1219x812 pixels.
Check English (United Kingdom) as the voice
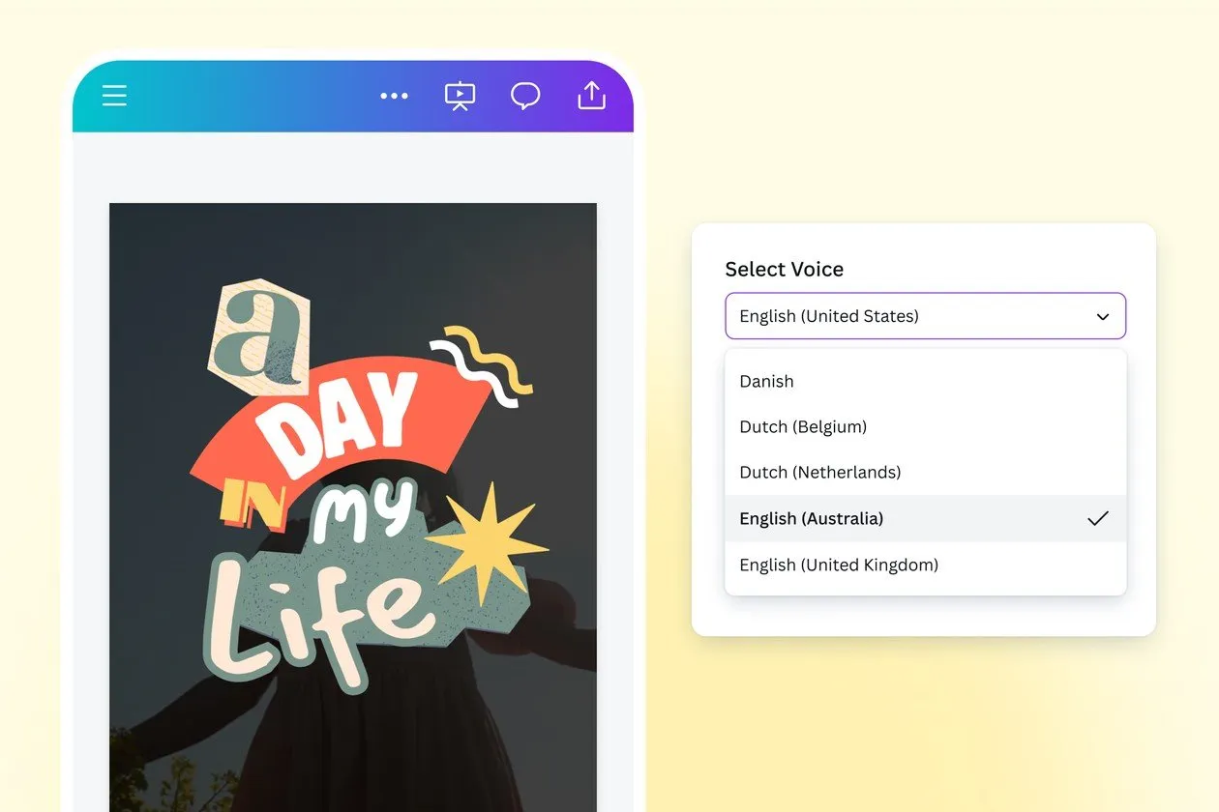point(838,565)
